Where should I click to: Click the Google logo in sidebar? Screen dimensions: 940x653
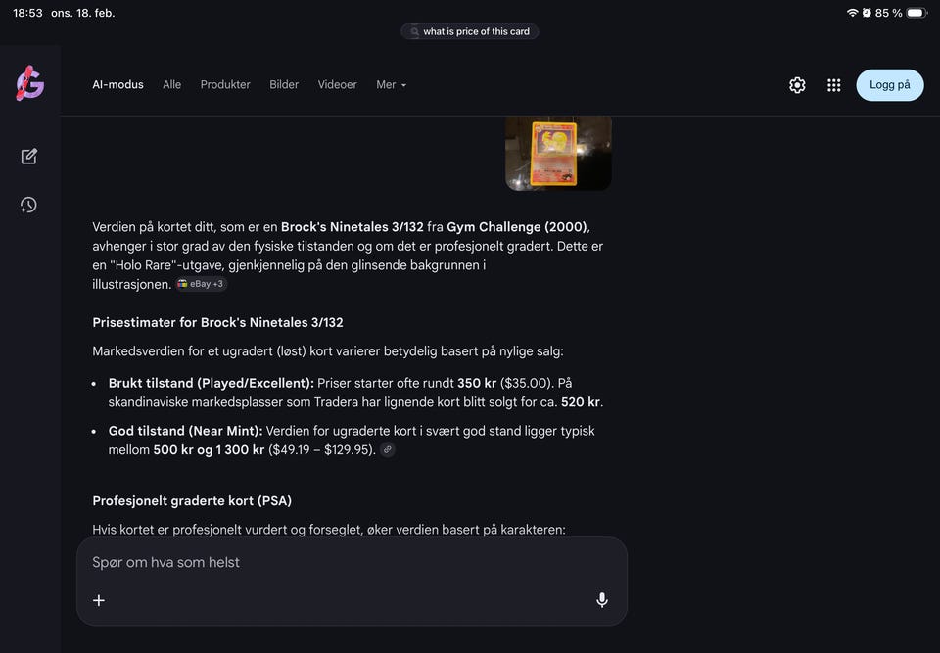pyautogui.click(x=30, y=84)
